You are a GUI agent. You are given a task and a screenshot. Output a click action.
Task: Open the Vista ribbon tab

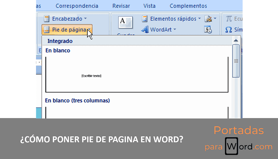[x=149, y=6]
